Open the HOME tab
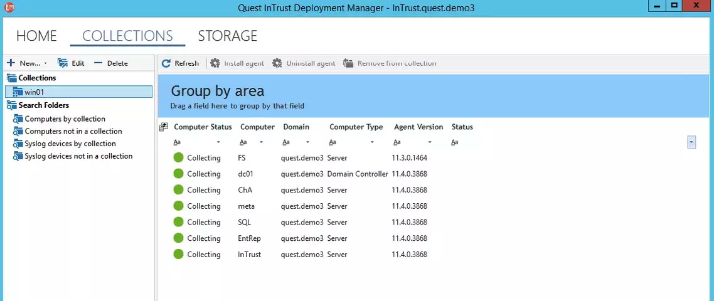714x301 pixels. pyautogui.click(x=36, y=36)
